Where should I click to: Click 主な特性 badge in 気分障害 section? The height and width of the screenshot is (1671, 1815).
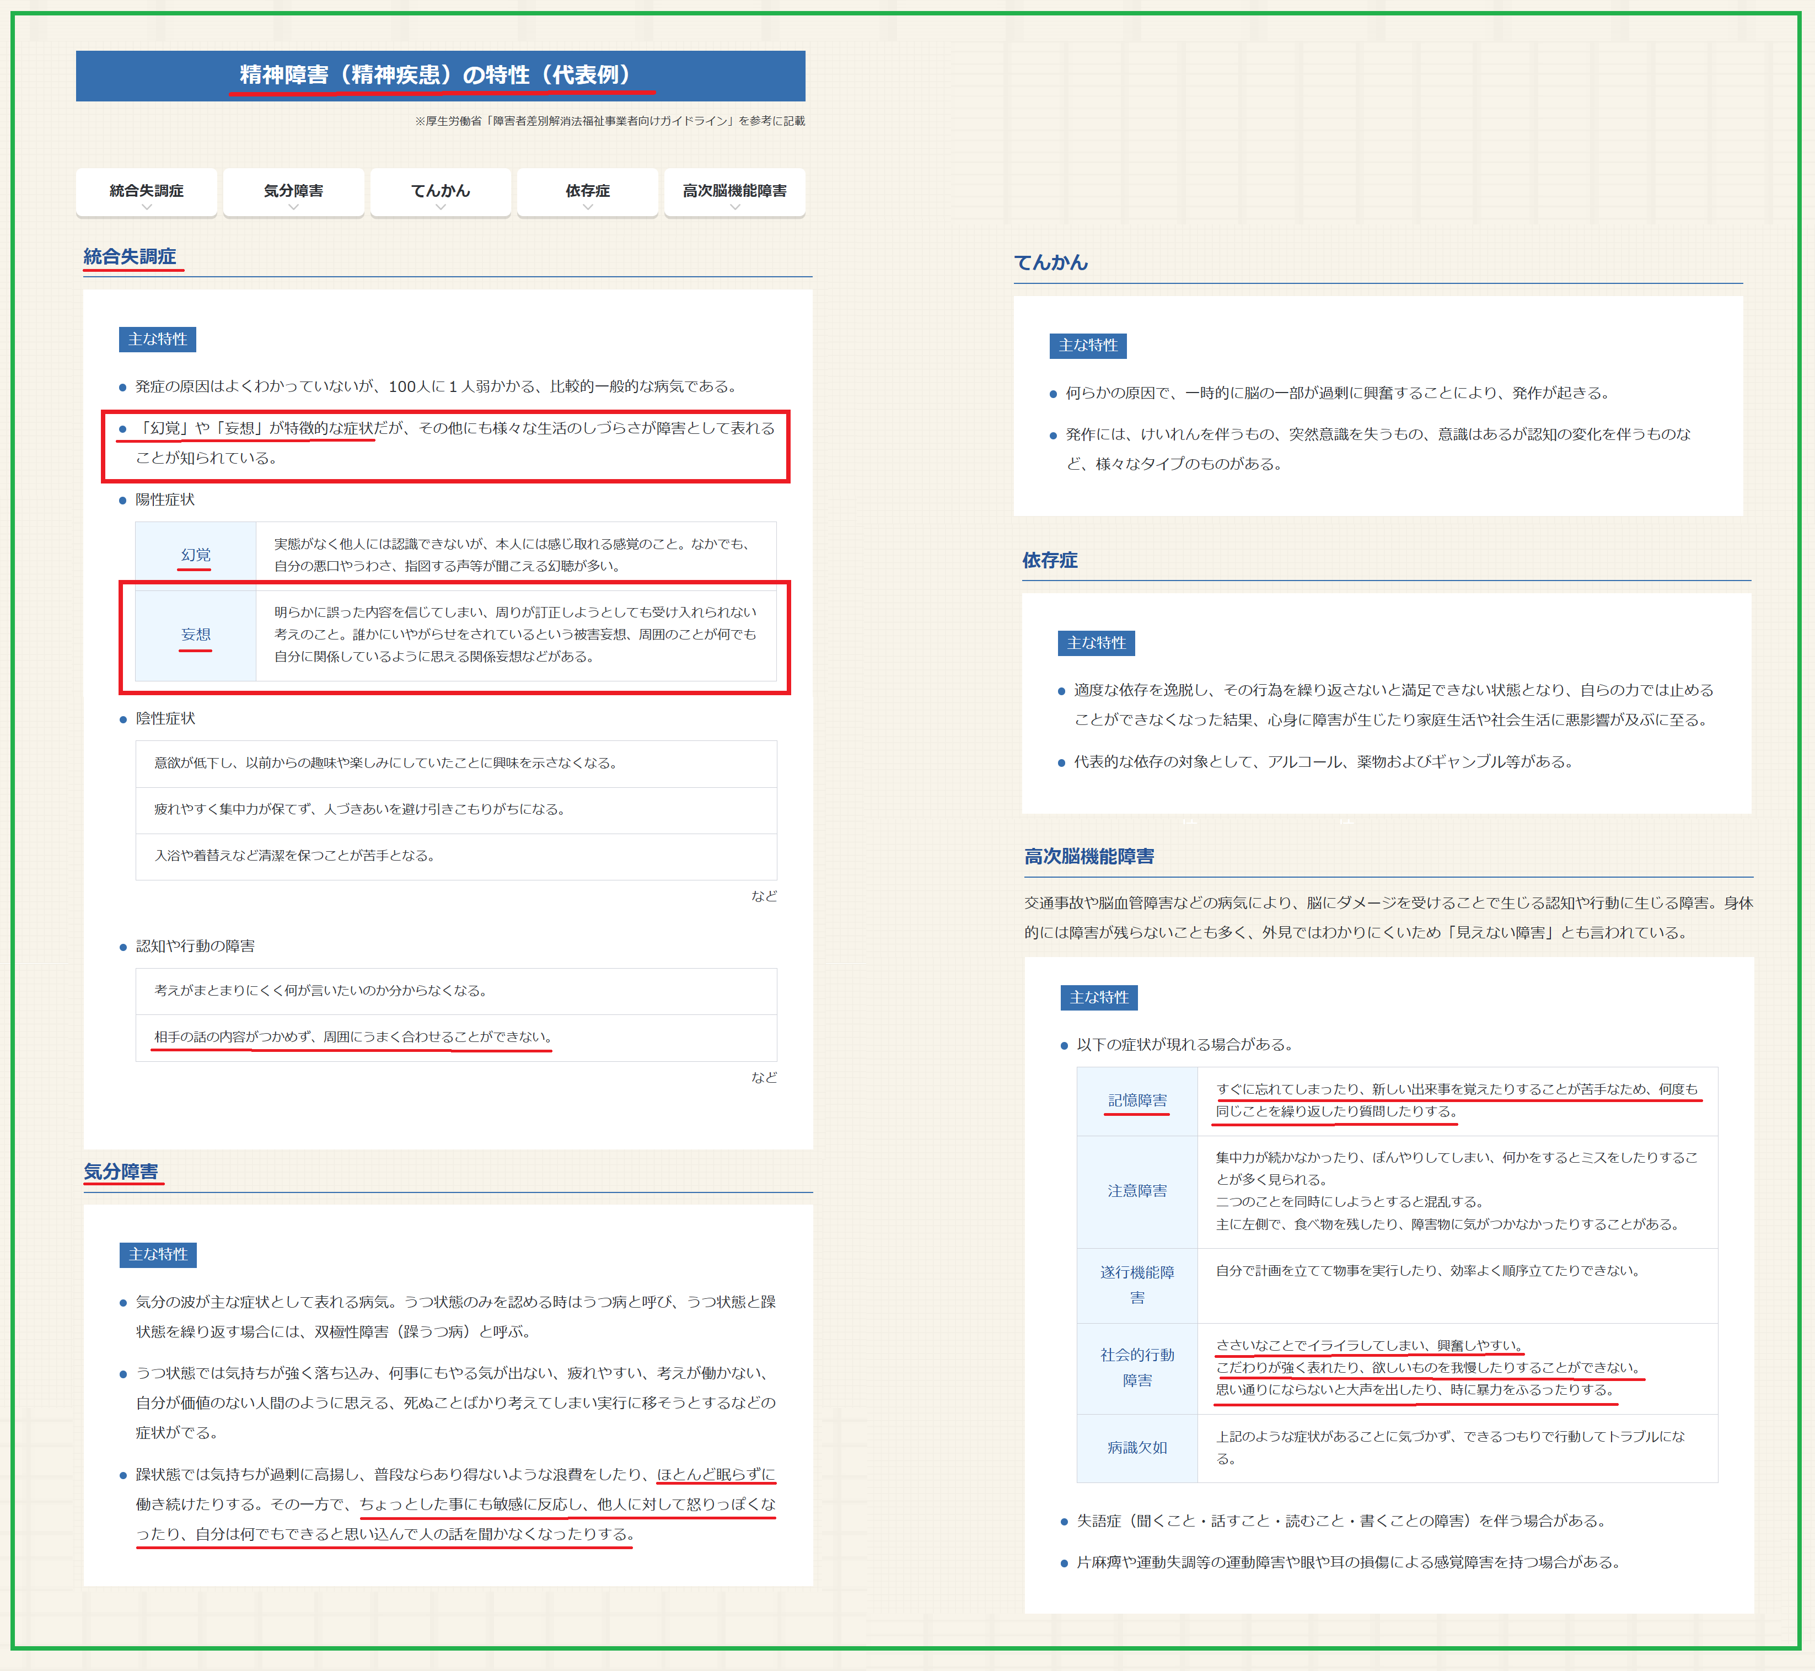click(x=158, y=1254)
